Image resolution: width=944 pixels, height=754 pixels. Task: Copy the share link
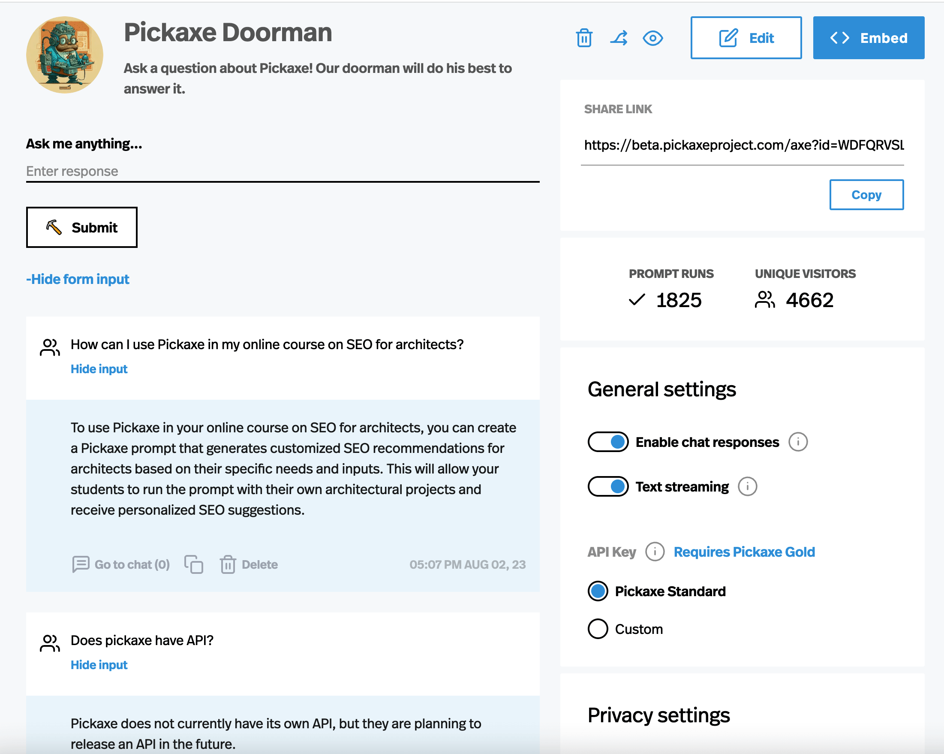pos(866,195)
